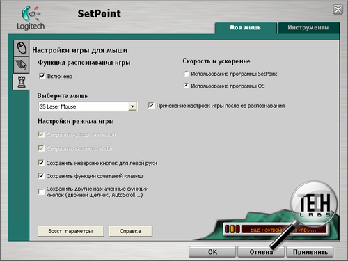
Task: Switch to the Моя мышь tab
Action: click(246, 28)
